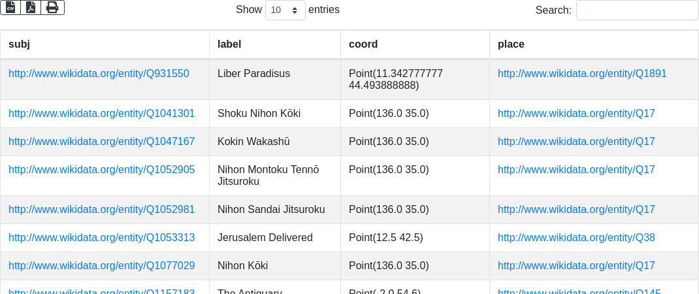Open the Q1053313 entity link
Image resolution: width=699 pixels, height=294 pixels.
pos(102,238)
